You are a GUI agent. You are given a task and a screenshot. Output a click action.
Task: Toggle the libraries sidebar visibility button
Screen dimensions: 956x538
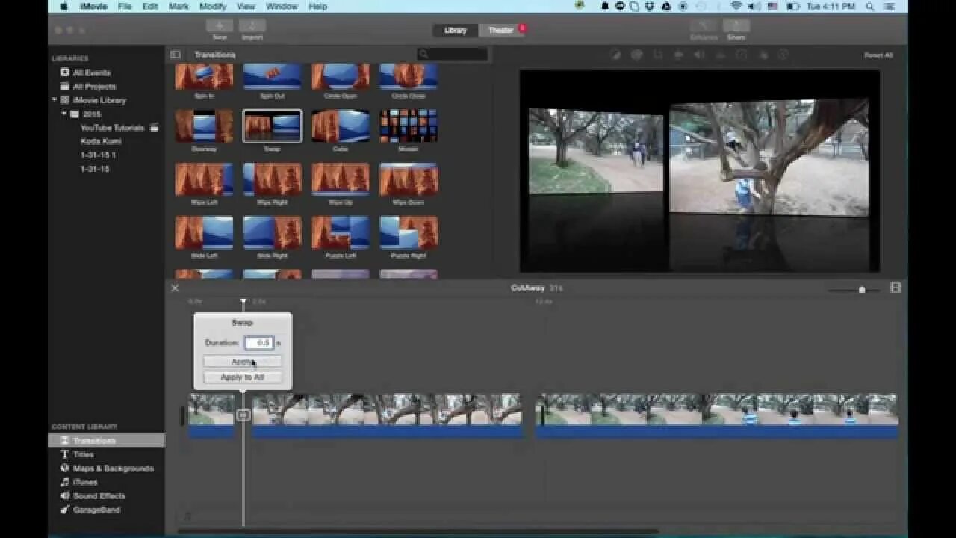[176, 55]
